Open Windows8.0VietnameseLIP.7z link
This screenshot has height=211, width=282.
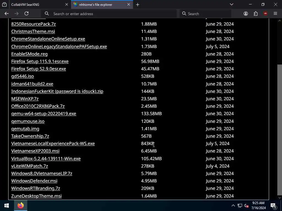tap(42, 174)
